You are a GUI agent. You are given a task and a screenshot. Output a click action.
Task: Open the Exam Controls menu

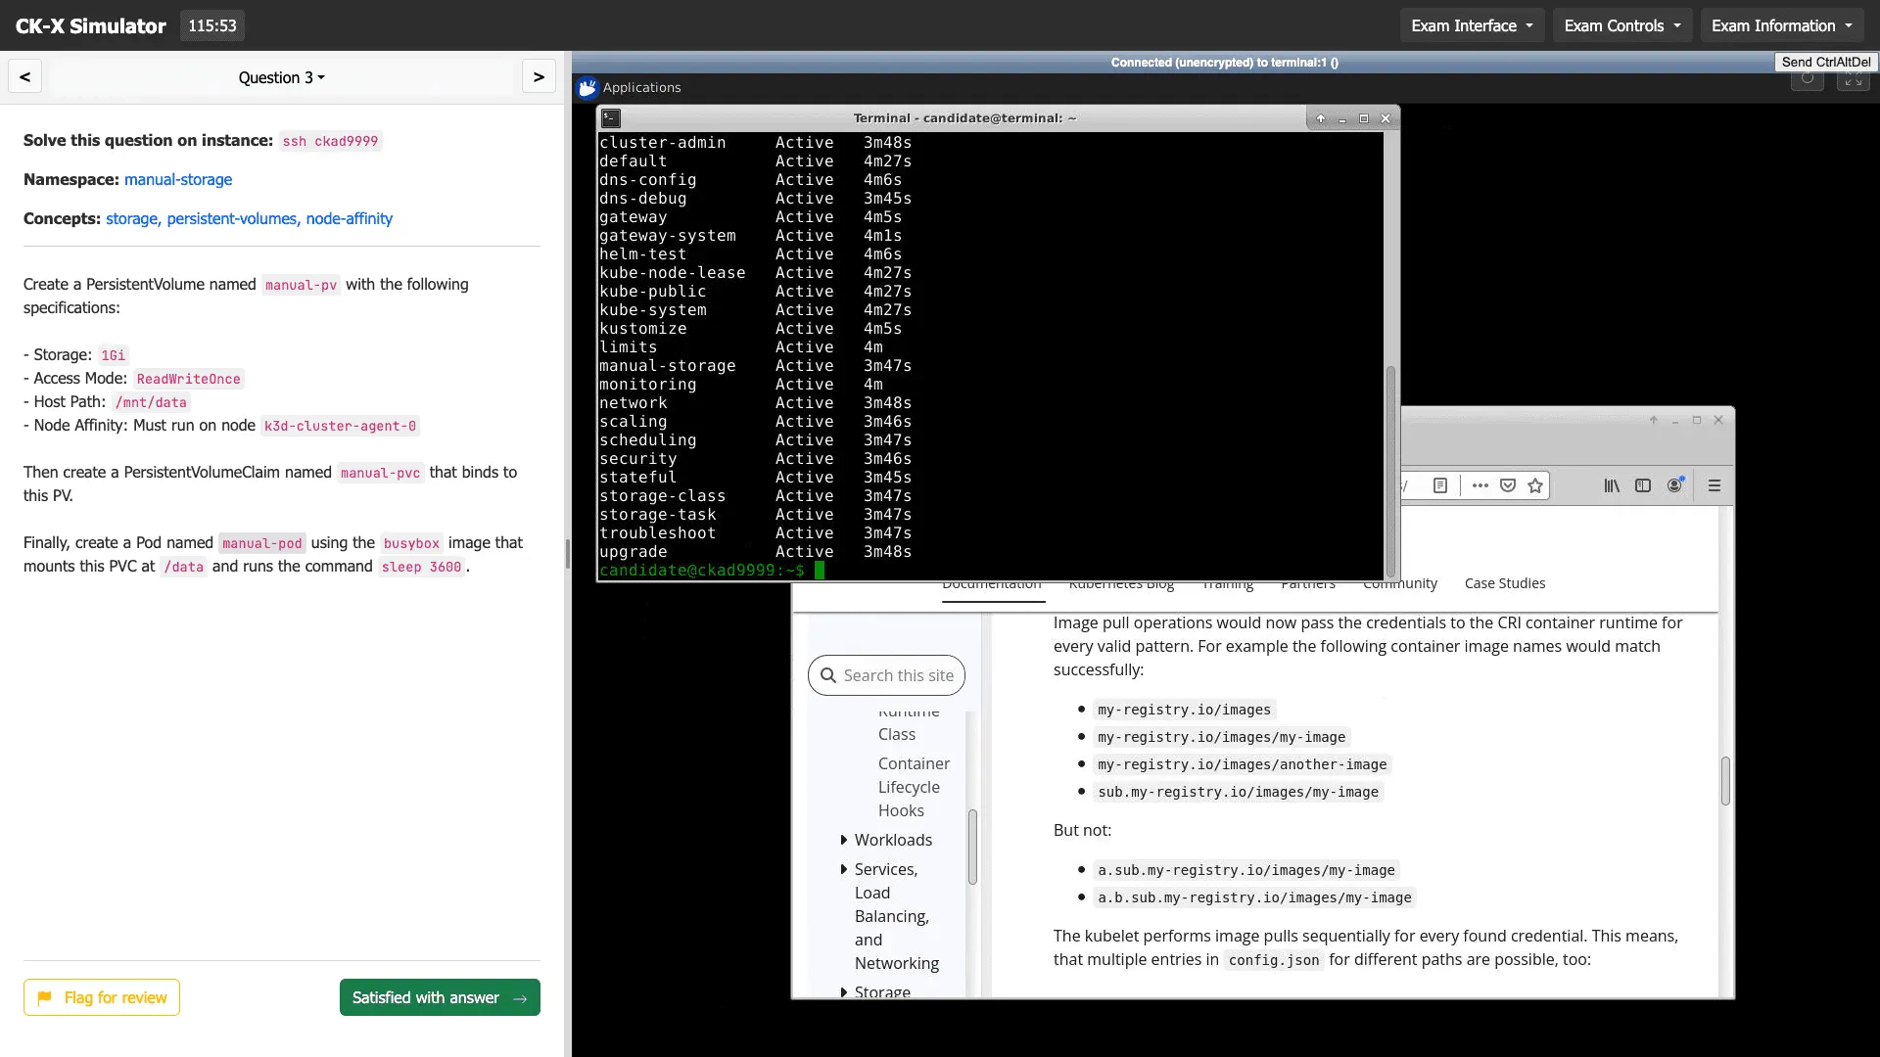[x=1621, y=25]
